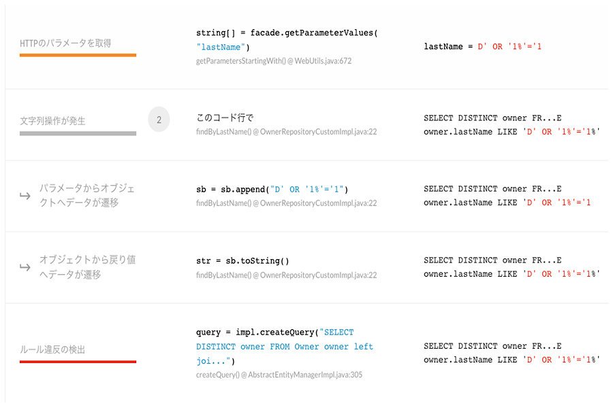Click the impl.createQuery code snippet
This screenshot has height=408, width=613.
pos(285,347)
